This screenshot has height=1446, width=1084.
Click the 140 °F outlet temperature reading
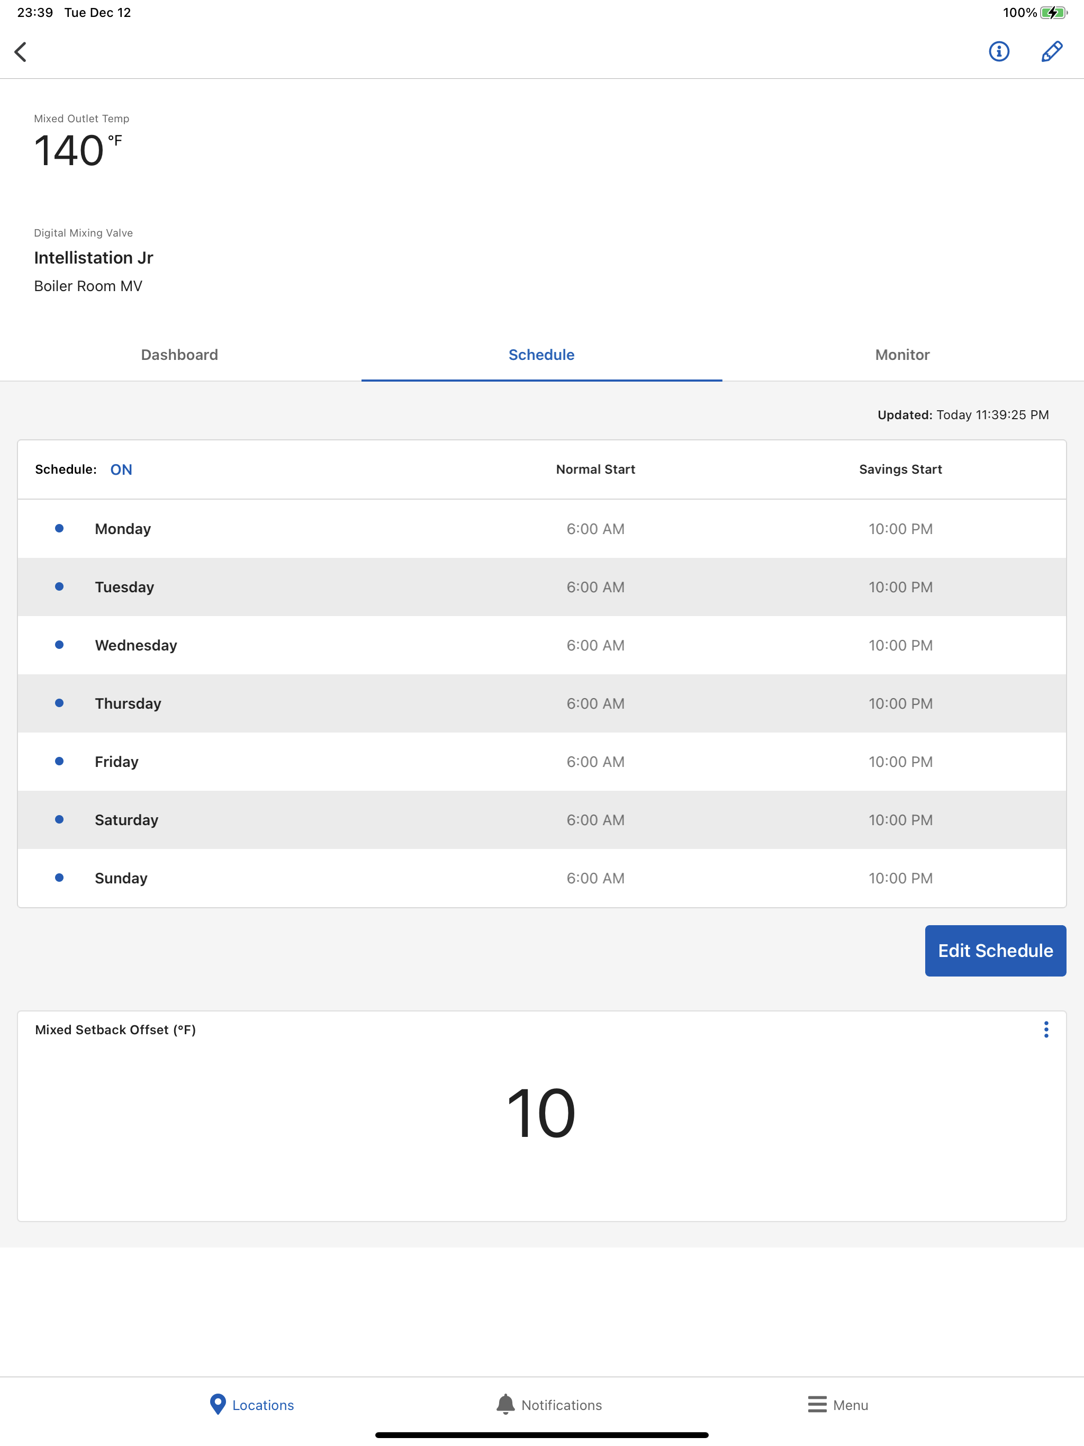(x=77, y=150)
